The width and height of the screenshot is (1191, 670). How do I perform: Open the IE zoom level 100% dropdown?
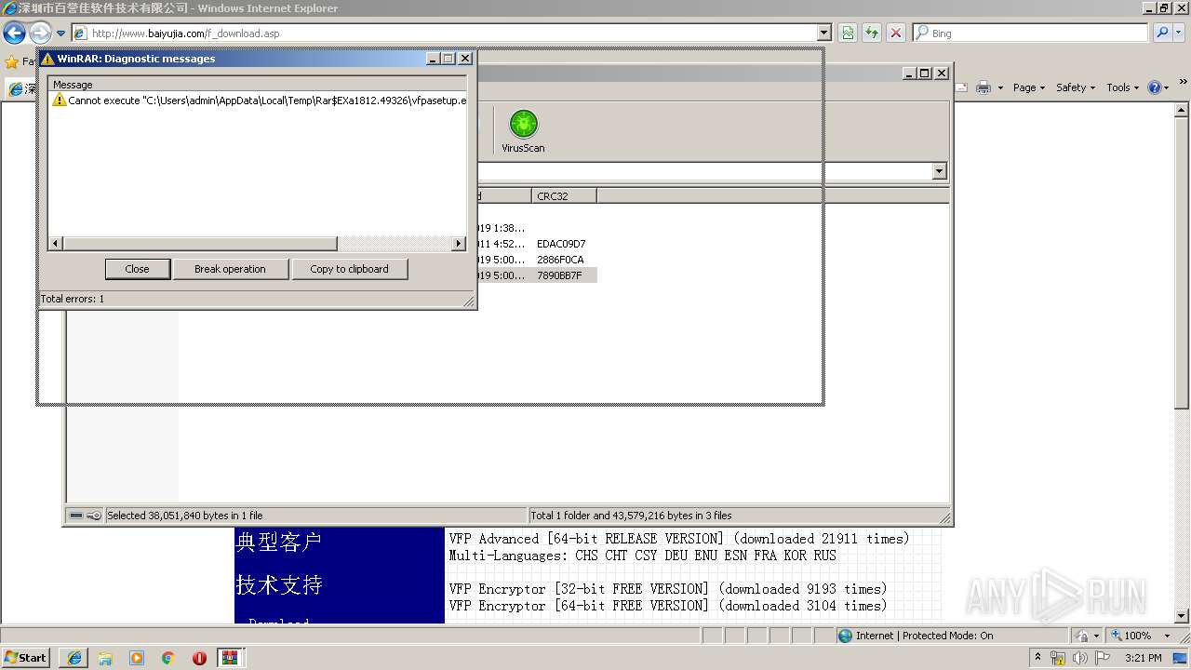1167,636
